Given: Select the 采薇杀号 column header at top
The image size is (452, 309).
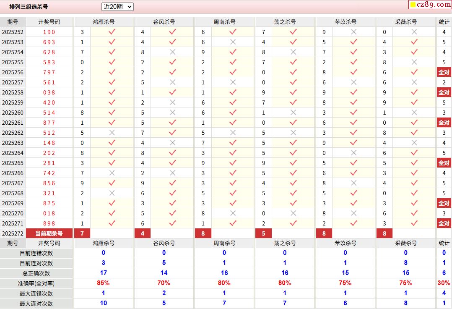Looking at the screenshot, I should [x=406, y=22].
